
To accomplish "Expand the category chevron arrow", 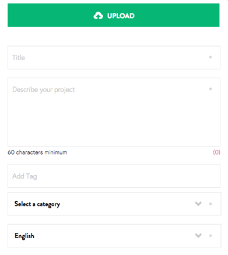I will coord(198,204).
